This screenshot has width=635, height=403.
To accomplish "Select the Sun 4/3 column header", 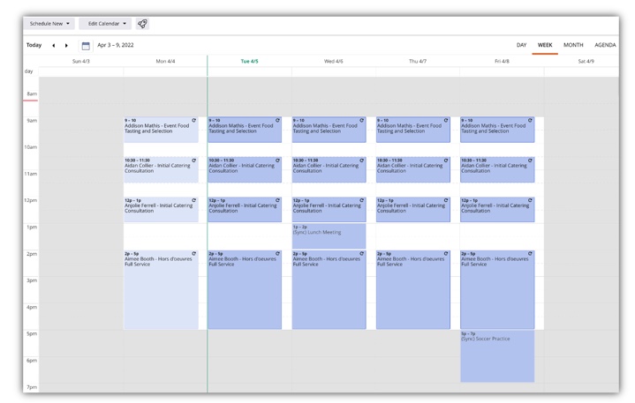I will [x=81, y=61].
